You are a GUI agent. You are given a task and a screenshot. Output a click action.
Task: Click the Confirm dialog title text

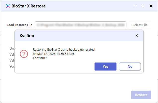point(27,35)
